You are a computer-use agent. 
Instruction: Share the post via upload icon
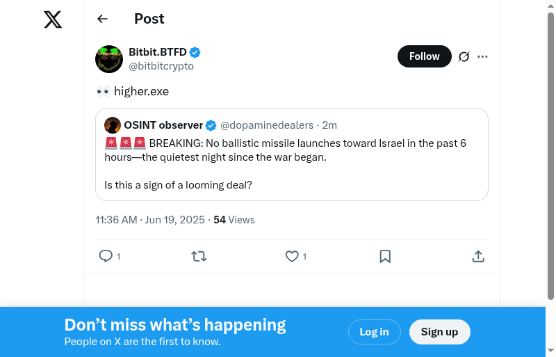pos(478,256)
